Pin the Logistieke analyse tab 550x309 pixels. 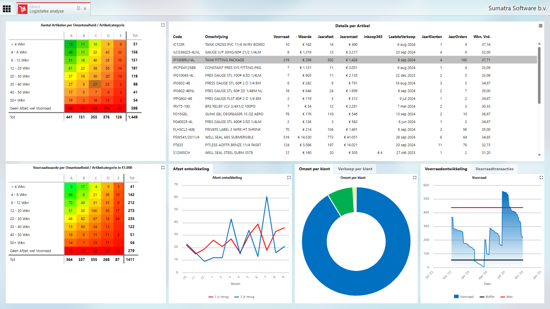78,8
